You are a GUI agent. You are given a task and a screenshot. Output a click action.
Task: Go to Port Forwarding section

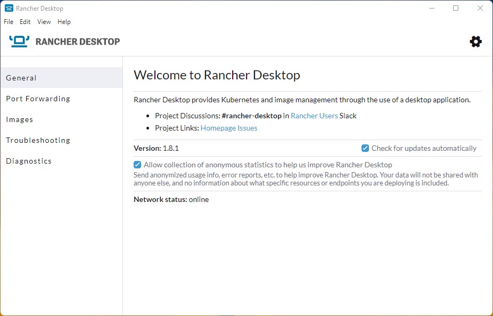click(62, 99)
